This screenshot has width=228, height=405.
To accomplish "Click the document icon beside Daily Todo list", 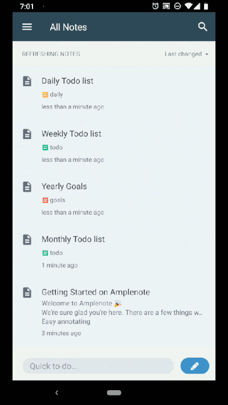I will 27,81.
